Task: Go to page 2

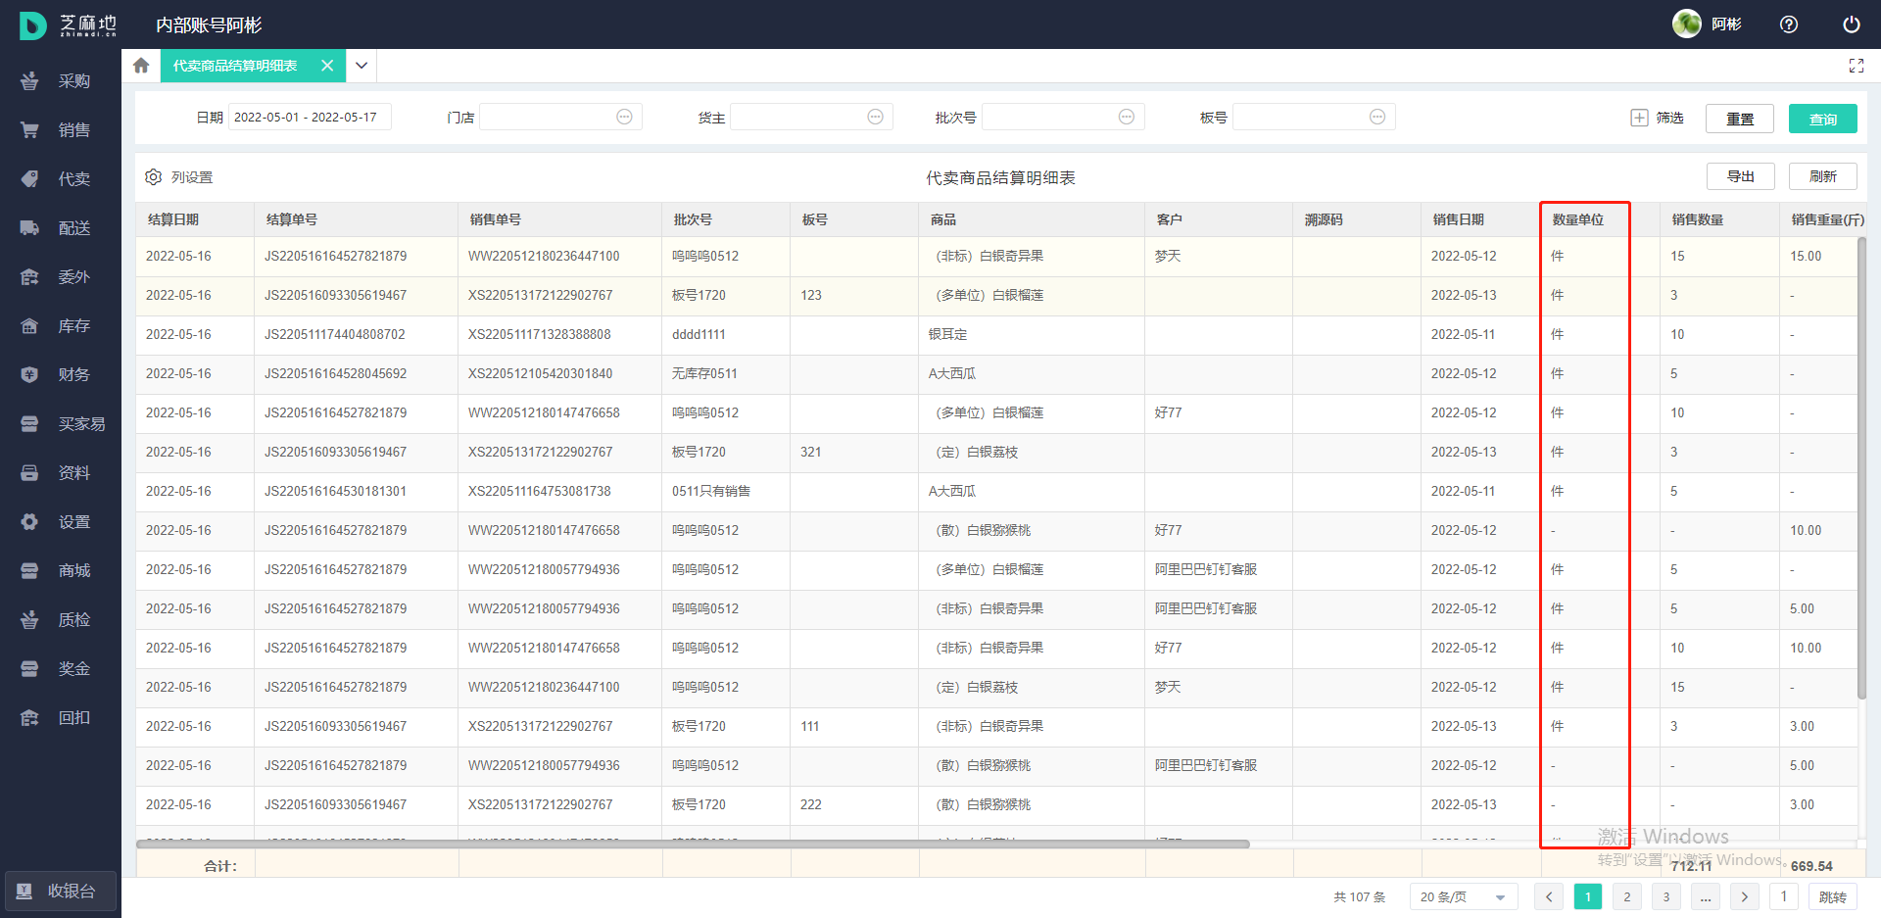Action: (x=1627, y=896)
